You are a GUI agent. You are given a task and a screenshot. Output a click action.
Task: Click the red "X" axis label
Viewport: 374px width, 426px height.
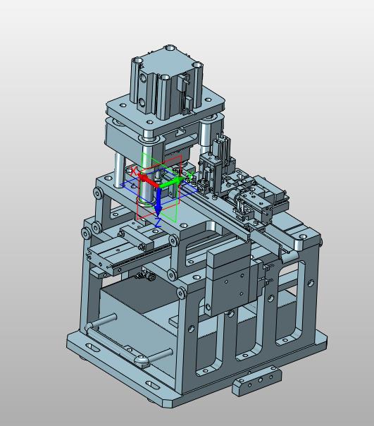pos(134,171)
